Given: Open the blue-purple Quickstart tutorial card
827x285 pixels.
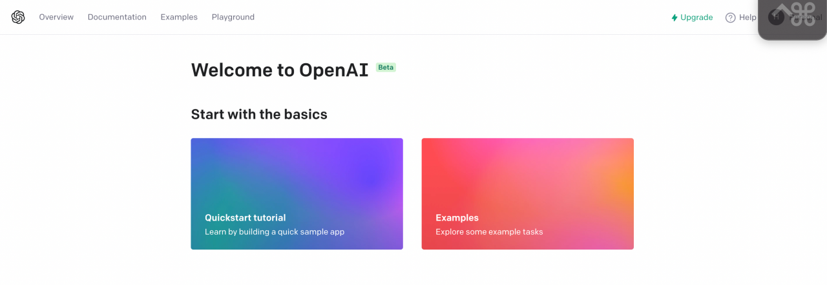Looking at the screenshot, I should click(297, 193).
